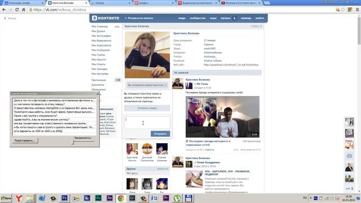Screen dimensions: 361x203
Task: Open Lightroom from the taskbar
Action: tap(132, 198)
